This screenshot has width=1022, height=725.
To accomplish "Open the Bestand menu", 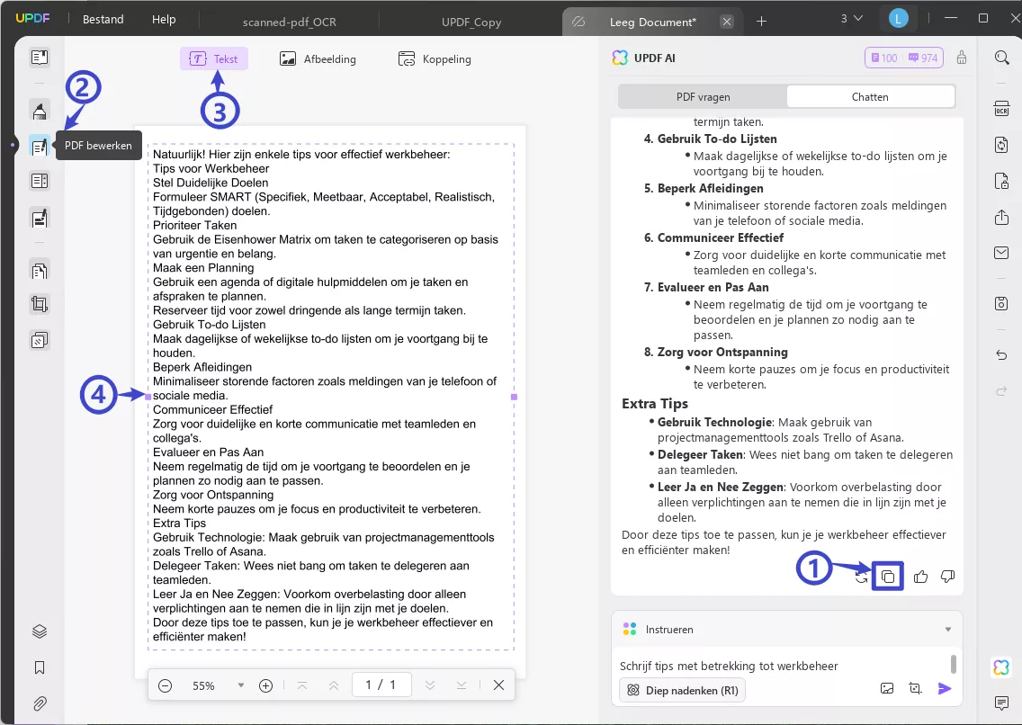I will coord(103,20).
